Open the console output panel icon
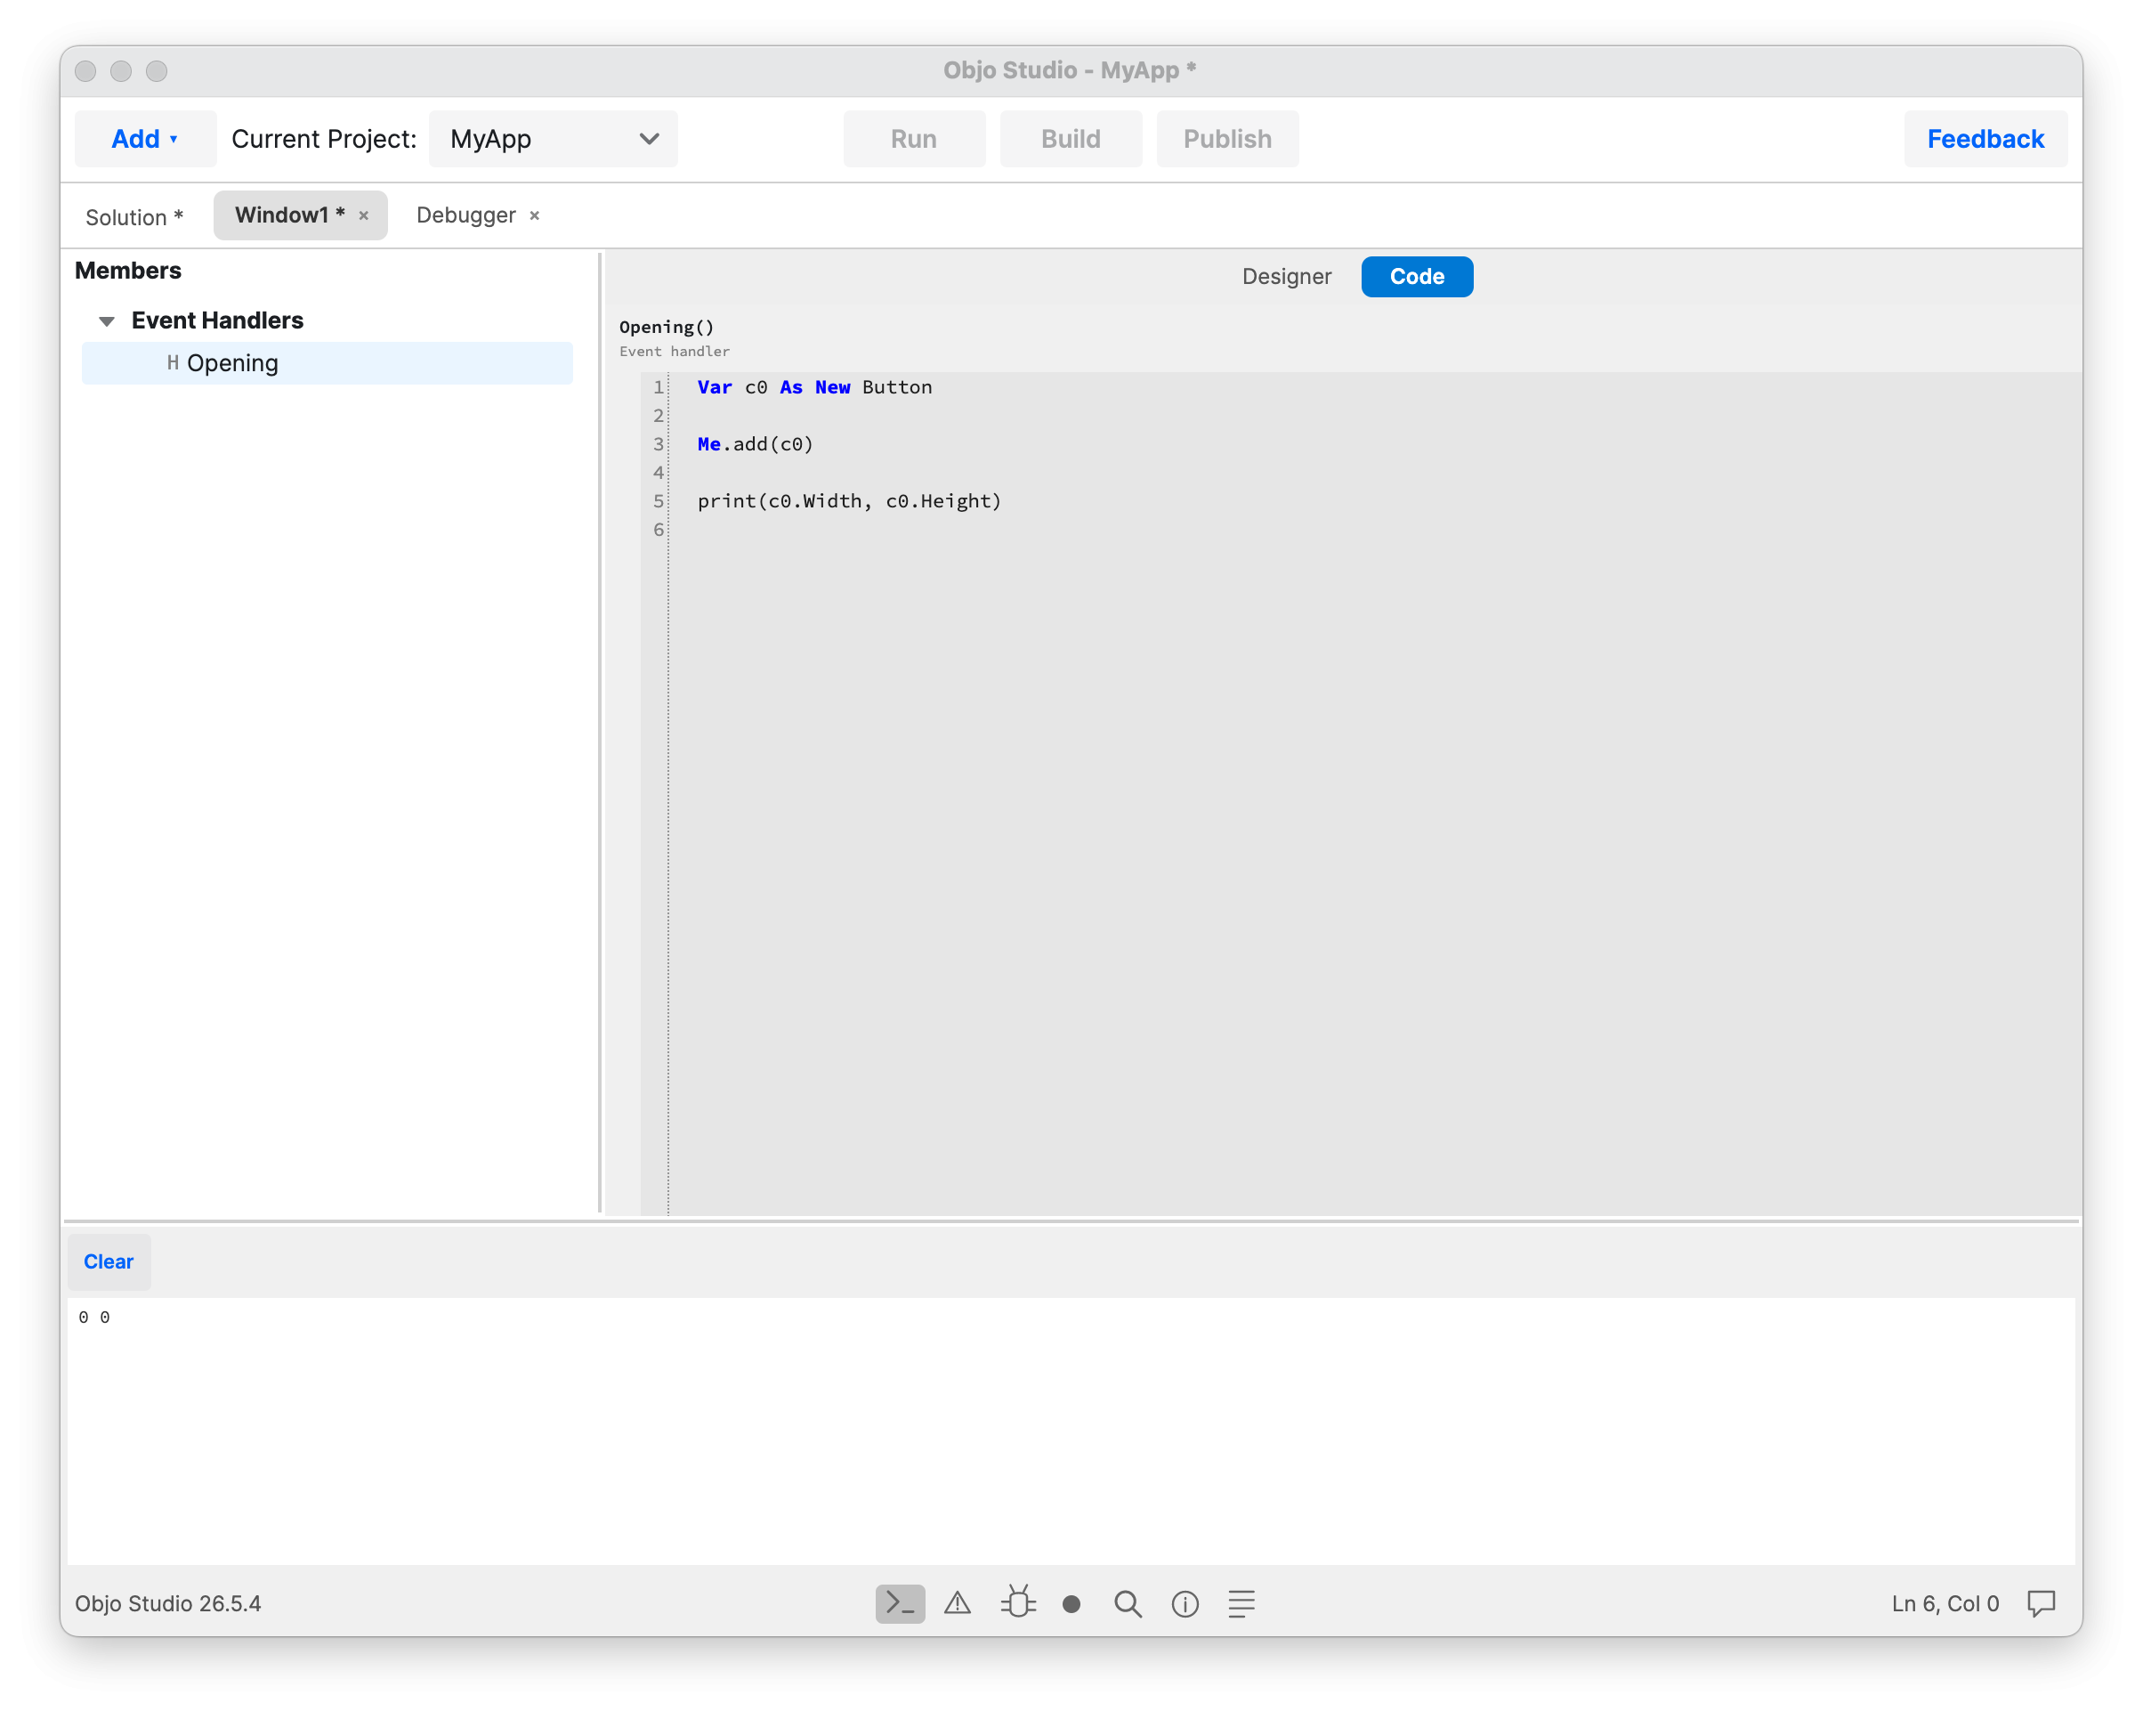The height and width of the screenshot is (1711, 2143). pos(900,1603)
